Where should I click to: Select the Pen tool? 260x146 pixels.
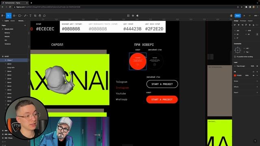point(25,15)
